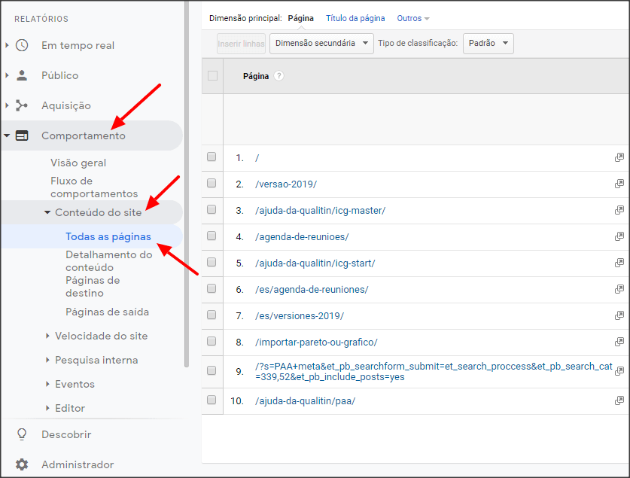
Task: Expand the Em tempo real arrow
Action: click(x=7, y=45)
